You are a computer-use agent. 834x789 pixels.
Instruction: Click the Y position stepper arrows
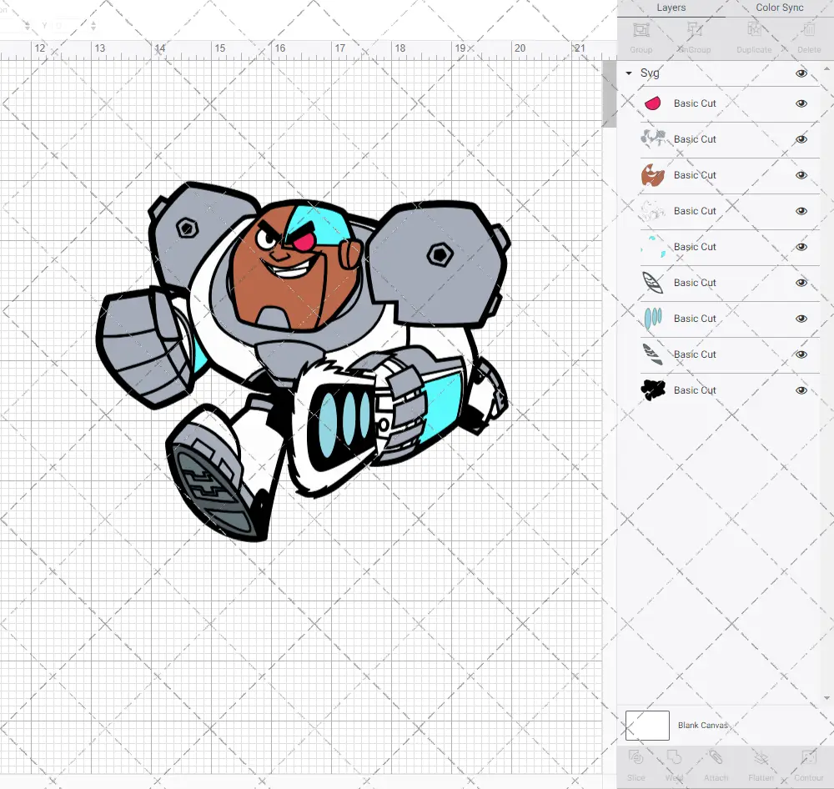click(93, 25)
